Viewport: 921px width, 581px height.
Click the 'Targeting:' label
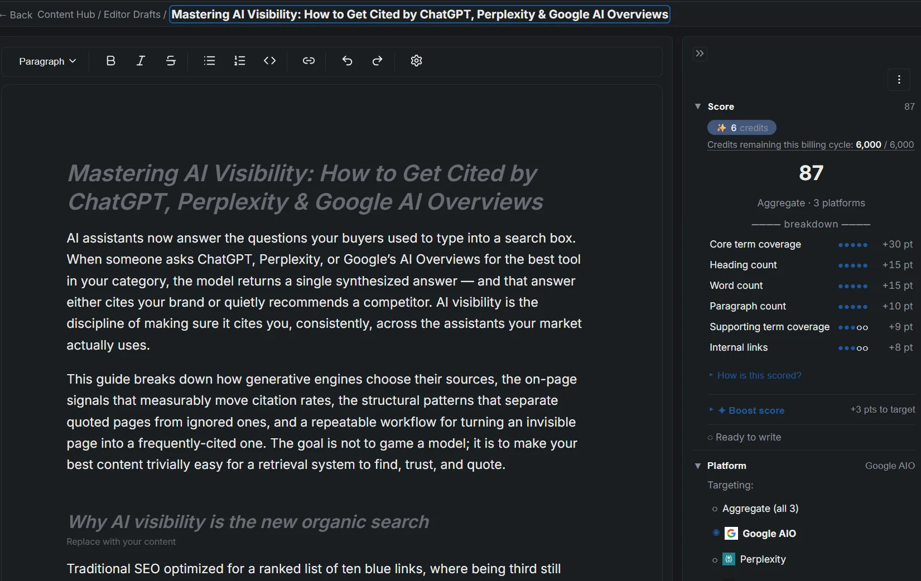[x=730, y=485]
